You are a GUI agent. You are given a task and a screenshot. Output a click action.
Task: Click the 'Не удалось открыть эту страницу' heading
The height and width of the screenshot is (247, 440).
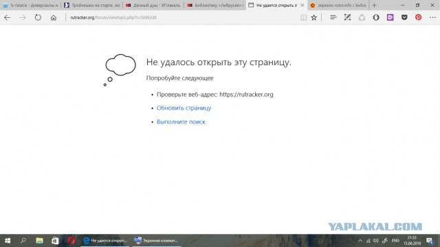[x=219, y=62]
